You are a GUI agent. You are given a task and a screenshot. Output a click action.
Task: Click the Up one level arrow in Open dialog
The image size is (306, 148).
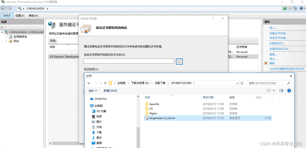point(105,83)
